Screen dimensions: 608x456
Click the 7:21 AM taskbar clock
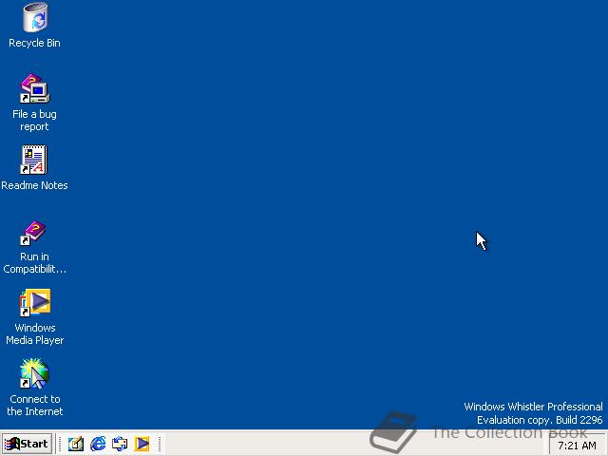577,446
